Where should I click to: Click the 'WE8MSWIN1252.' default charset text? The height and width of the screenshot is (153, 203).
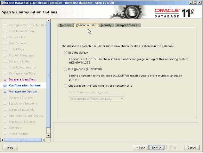point(80,63)
